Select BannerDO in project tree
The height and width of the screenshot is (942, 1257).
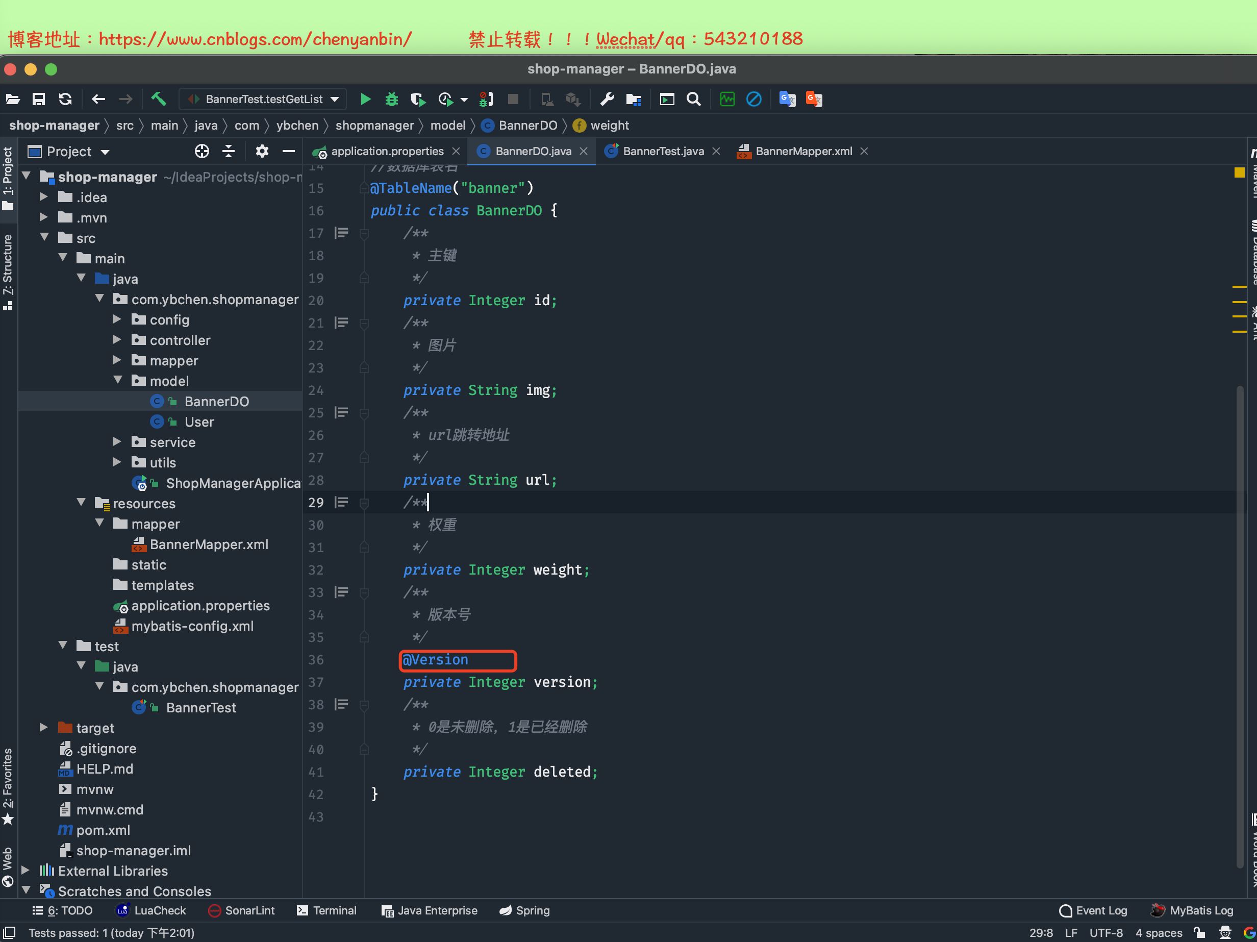click(217, 400)
